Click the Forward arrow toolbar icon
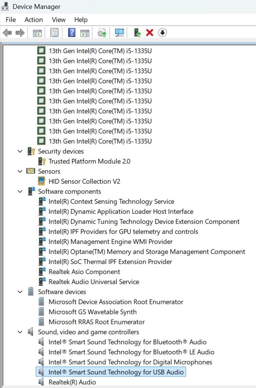 tap(20, 33)
